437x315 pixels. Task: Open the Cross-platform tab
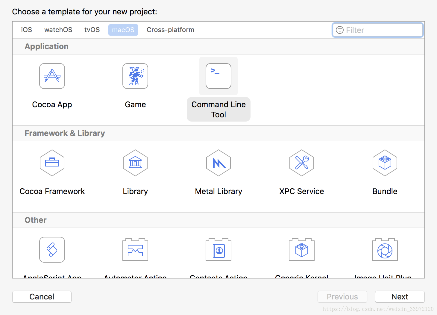170,30
